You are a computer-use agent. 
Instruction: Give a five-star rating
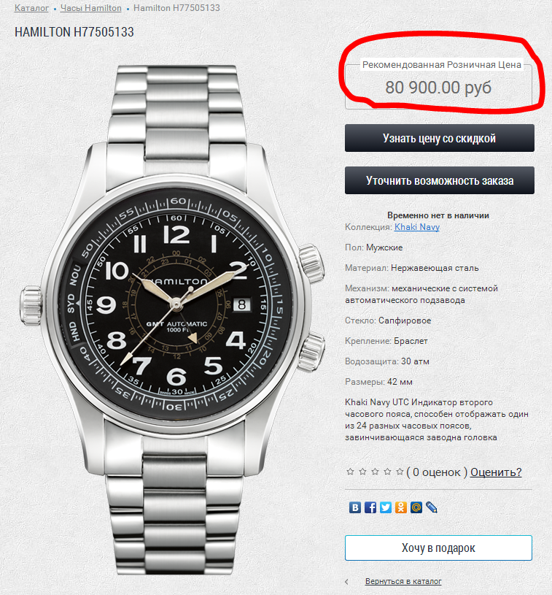[400, 472]
